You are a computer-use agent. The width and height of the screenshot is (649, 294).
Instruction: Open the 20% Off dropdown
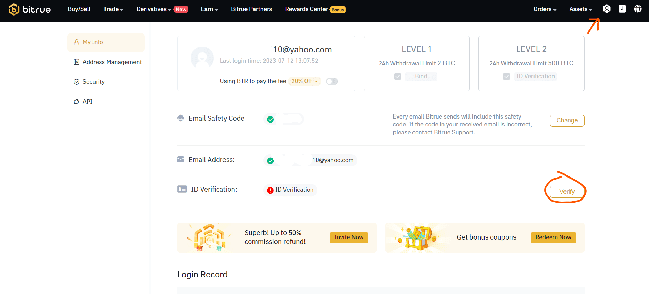(305, 81)
